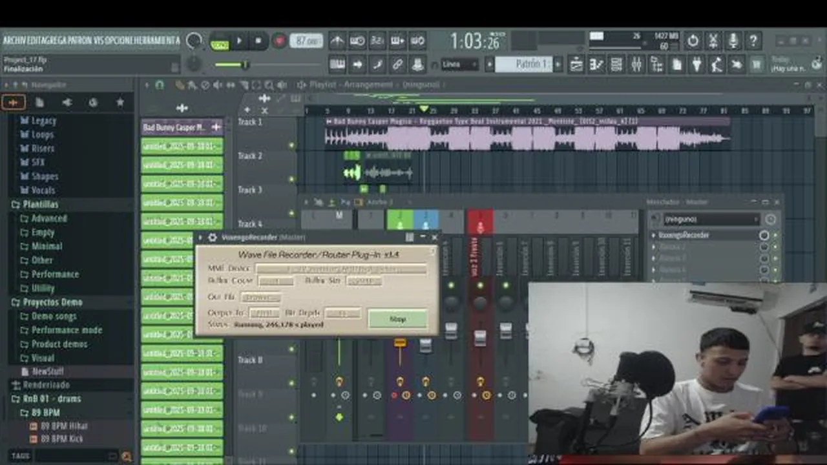Image resolution: width=827 pixels, height=465 pixels.
Task: Toggle countdown before recording
Action: 377,41
